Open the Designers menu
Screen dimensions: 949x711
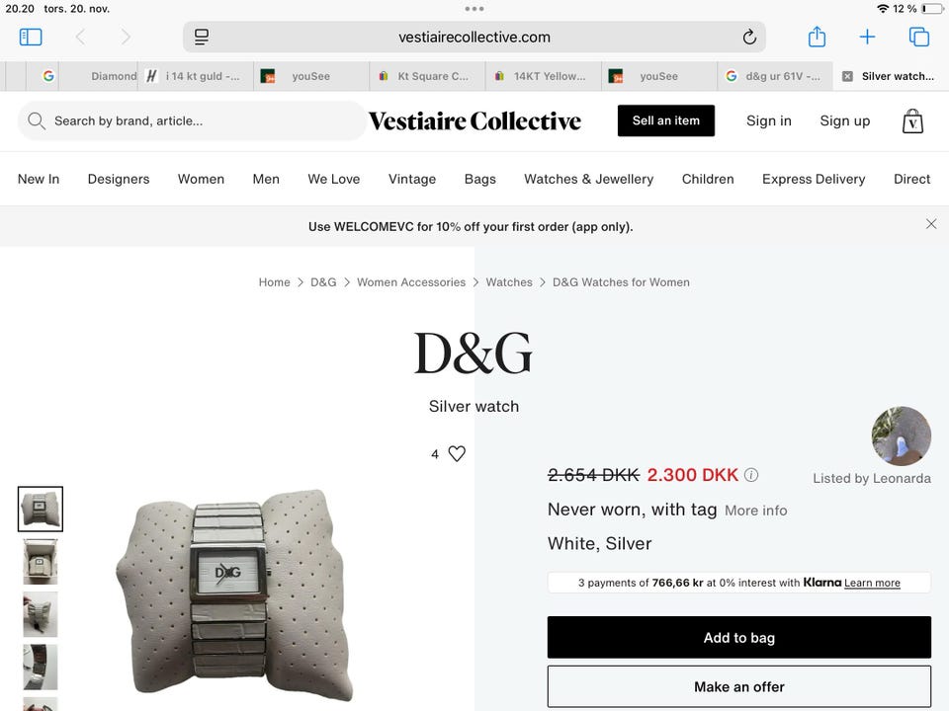click(x=119, y=179)
